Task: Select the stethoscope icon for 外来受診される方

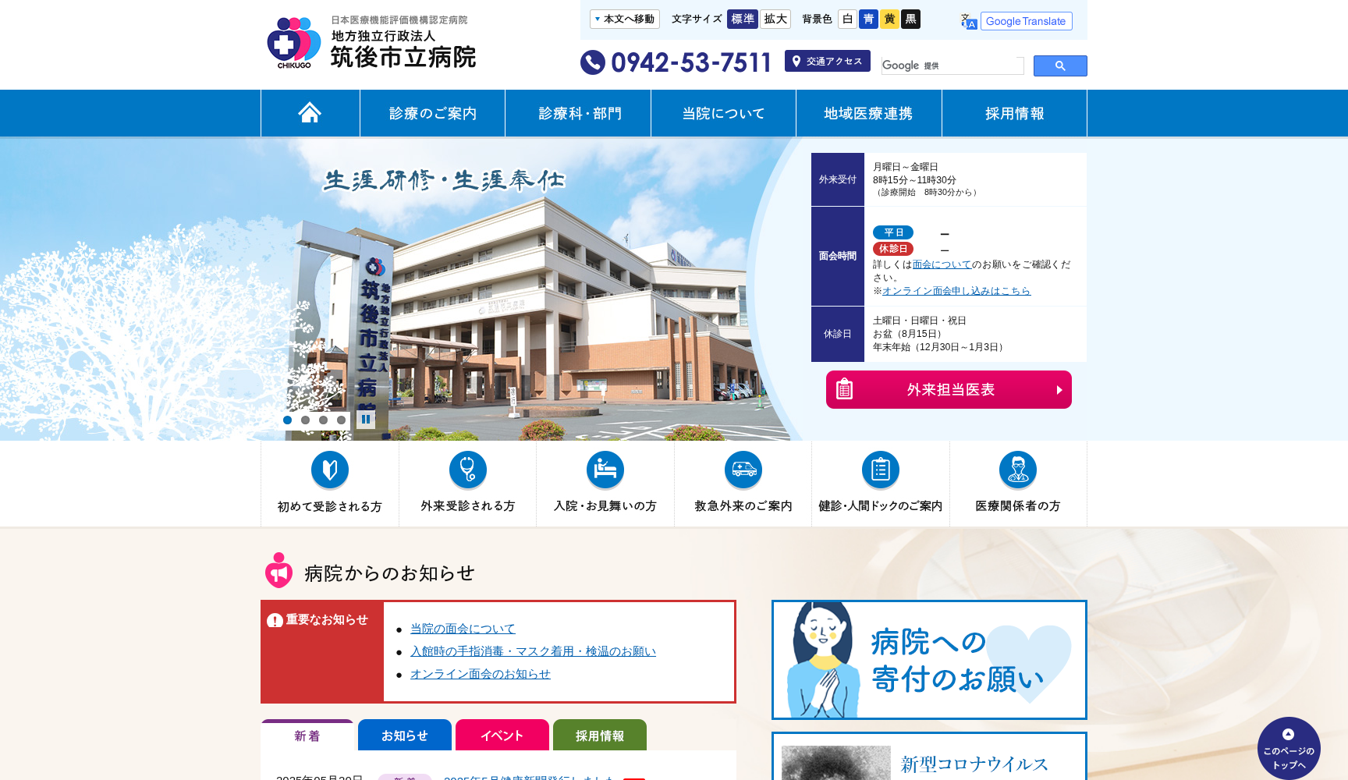Action: pyautogui.click(x=467, y=470)
